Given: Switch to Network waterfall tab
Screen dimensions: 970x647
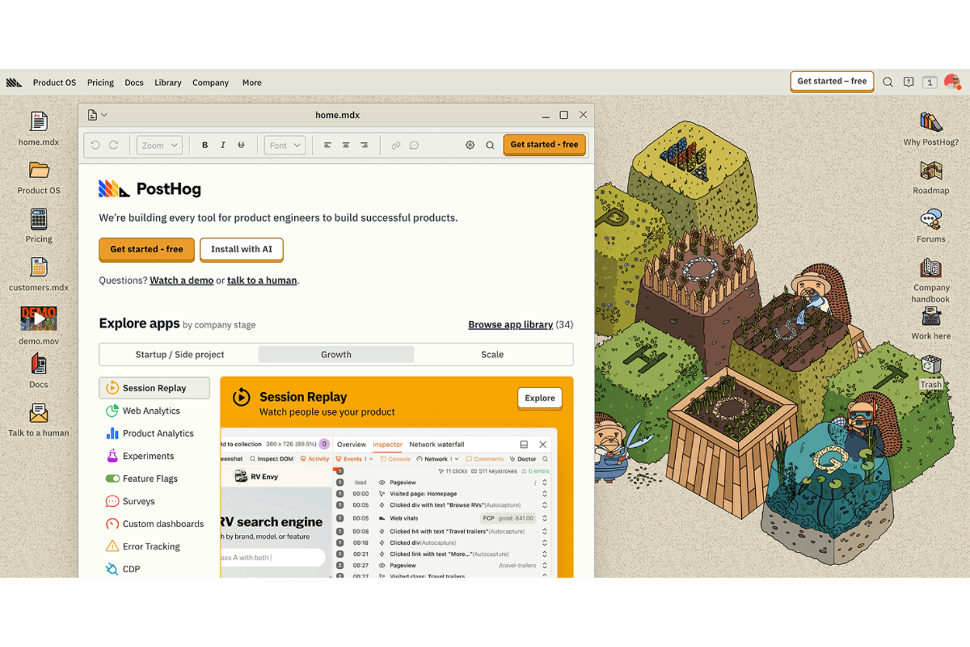Looking at the screenshot, I should click(436, 444).
